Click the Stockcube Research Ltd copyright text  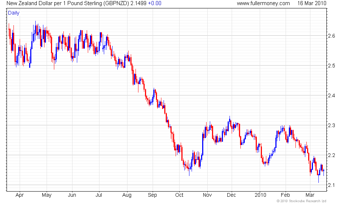(x=301, y=201)
